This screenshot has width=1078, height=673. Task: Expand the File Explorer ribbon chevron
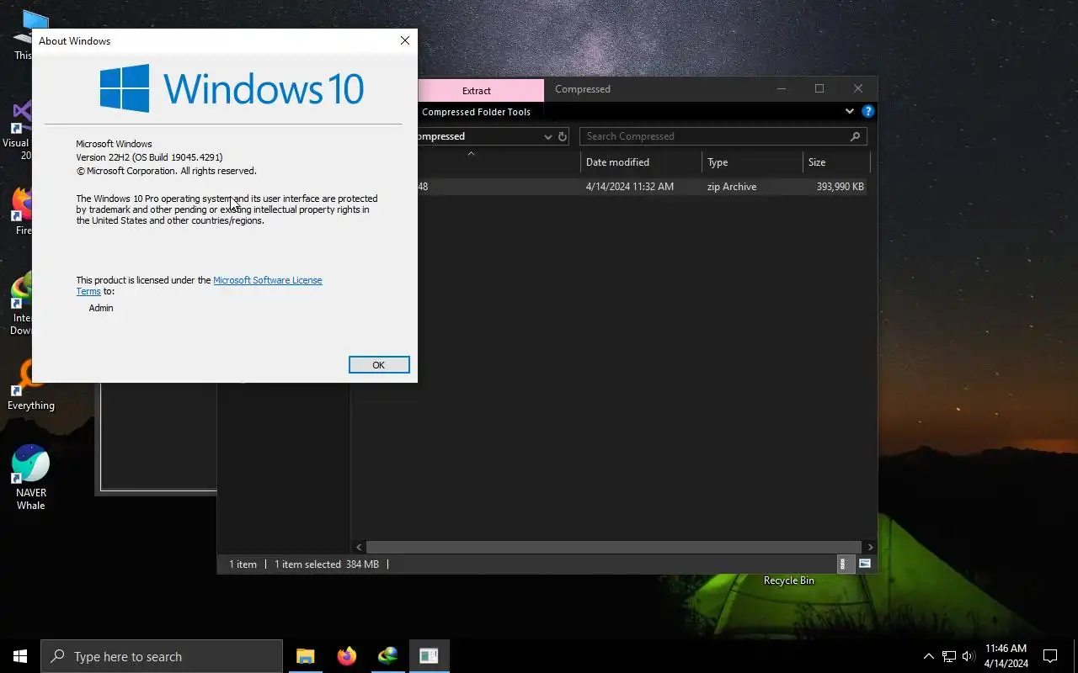tap(850, 111)
